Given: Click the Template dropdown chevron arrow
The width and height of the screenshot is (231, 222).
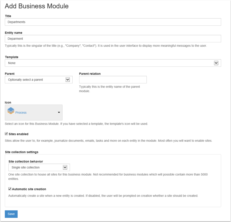Looking at the screenshot, I should pos(216,63).
